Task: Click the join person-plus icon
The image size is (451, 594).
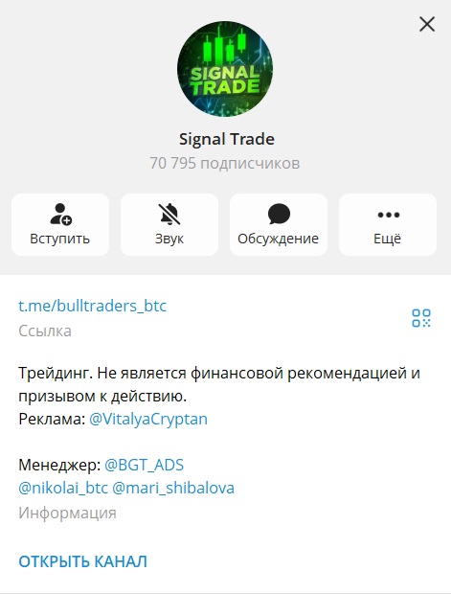Action: click(60, 215)
